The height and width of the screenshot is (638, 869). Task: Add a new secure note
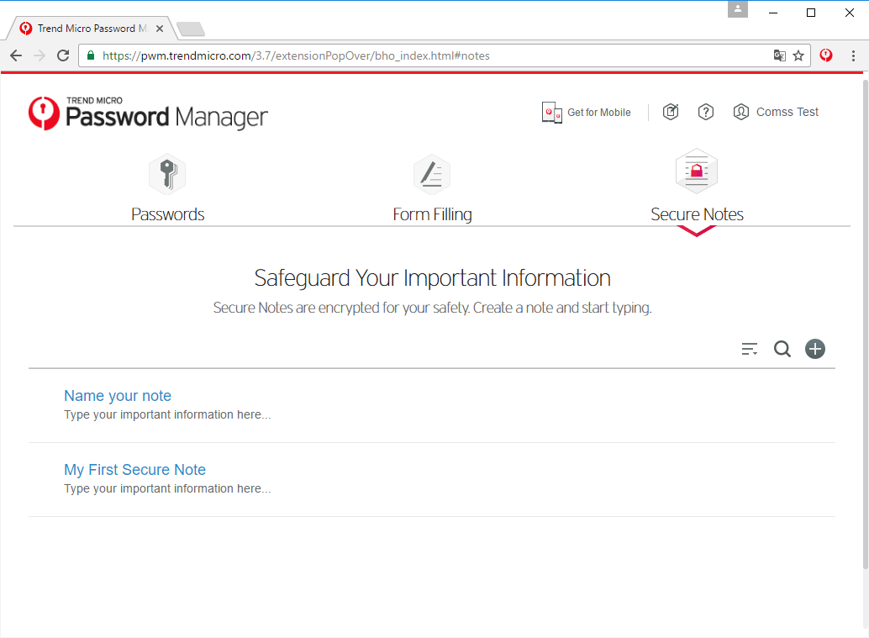[814, 349]
